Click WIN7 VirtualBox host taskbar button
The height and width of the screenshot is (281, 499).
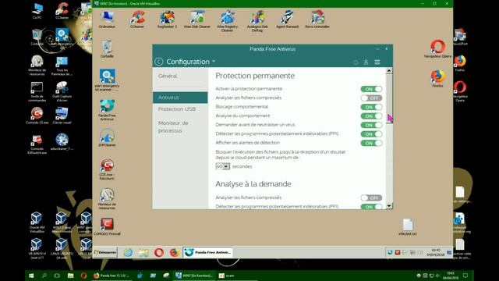[x=194, y=276]
